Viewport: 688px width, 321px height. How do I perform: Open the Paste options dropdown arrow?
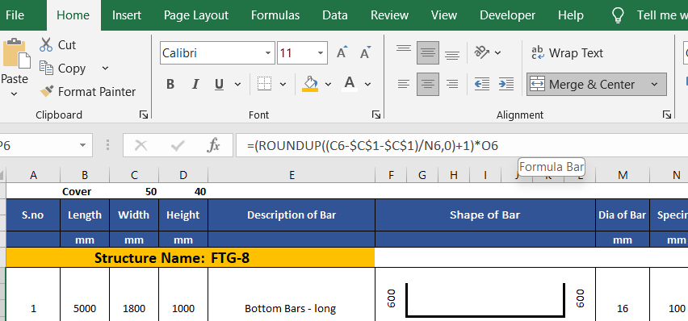14,94
